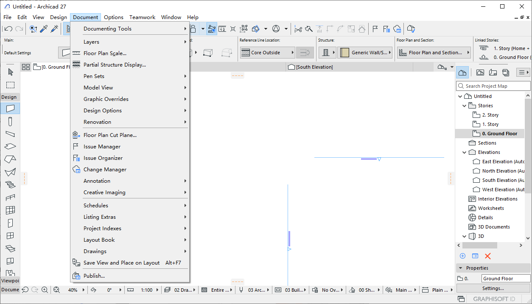Screen dimensions: 532x304
Task: Open the Graphic Overrides submenu
Action: (x=130, y=99)
